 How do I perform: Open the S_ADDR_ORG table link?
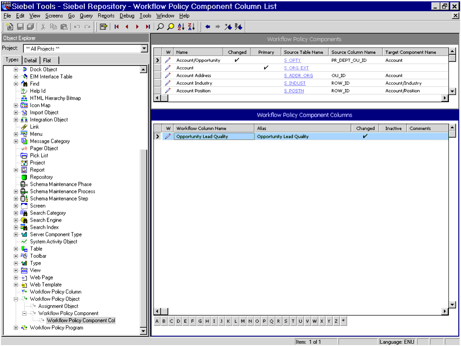(x=298, y=75)
